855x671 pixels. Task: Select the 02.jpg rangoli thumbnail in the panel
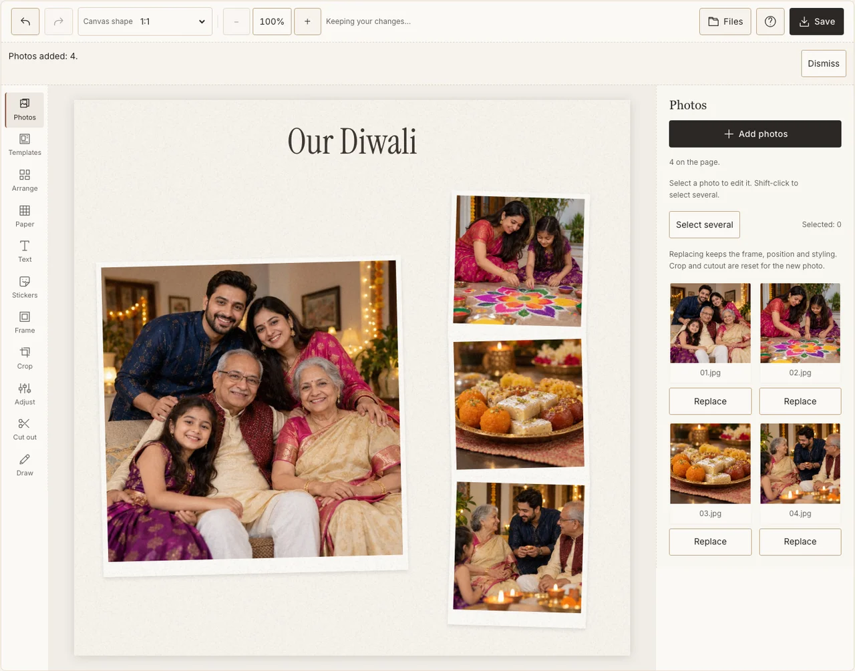[800, 323]
